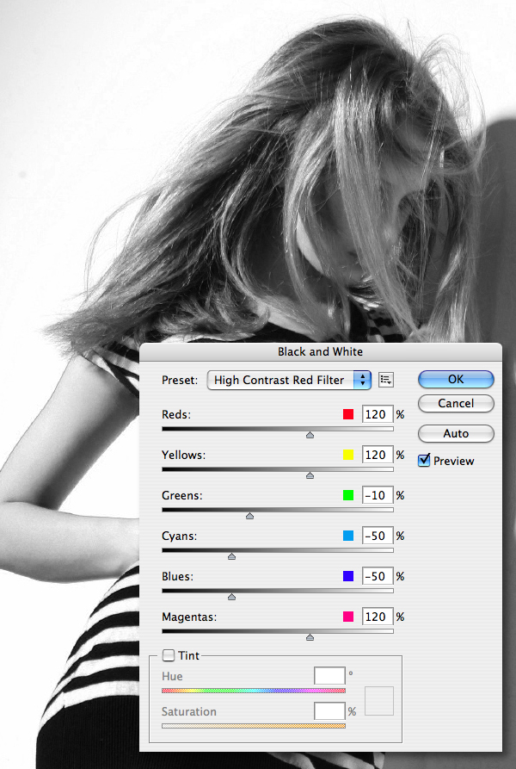Open the preset options menu icon
The width and height of the screenshot is (516, 769).
pos(386,380)
